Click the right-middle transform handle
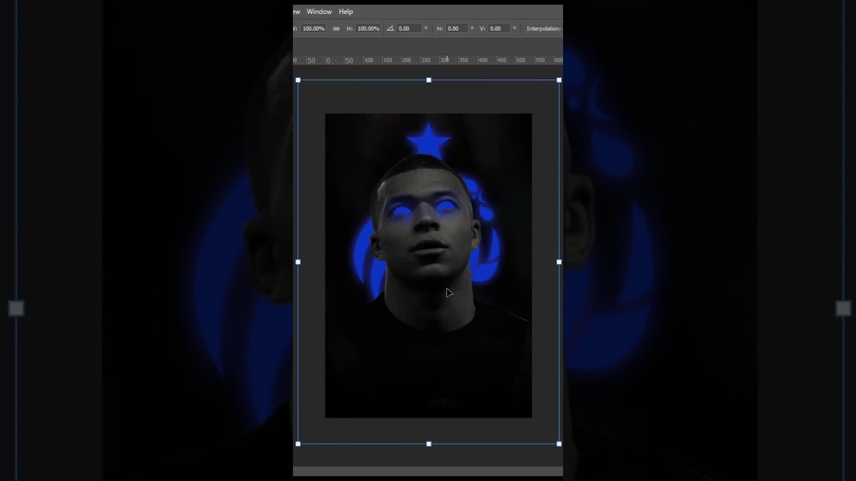This screenshot has width=856, height=481. (x=559, y=262)
